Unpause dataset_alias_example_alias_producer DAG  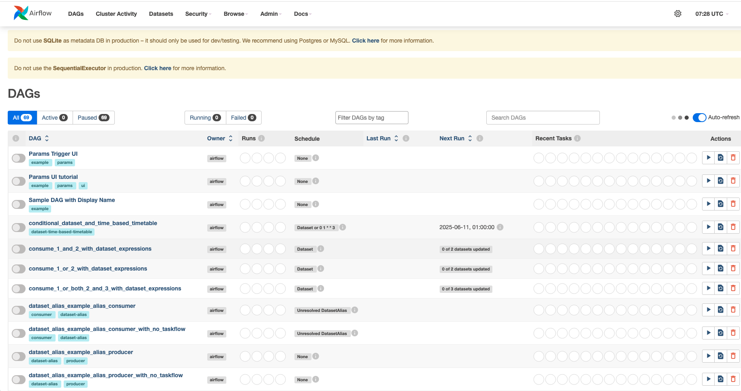tap(19, 357)
